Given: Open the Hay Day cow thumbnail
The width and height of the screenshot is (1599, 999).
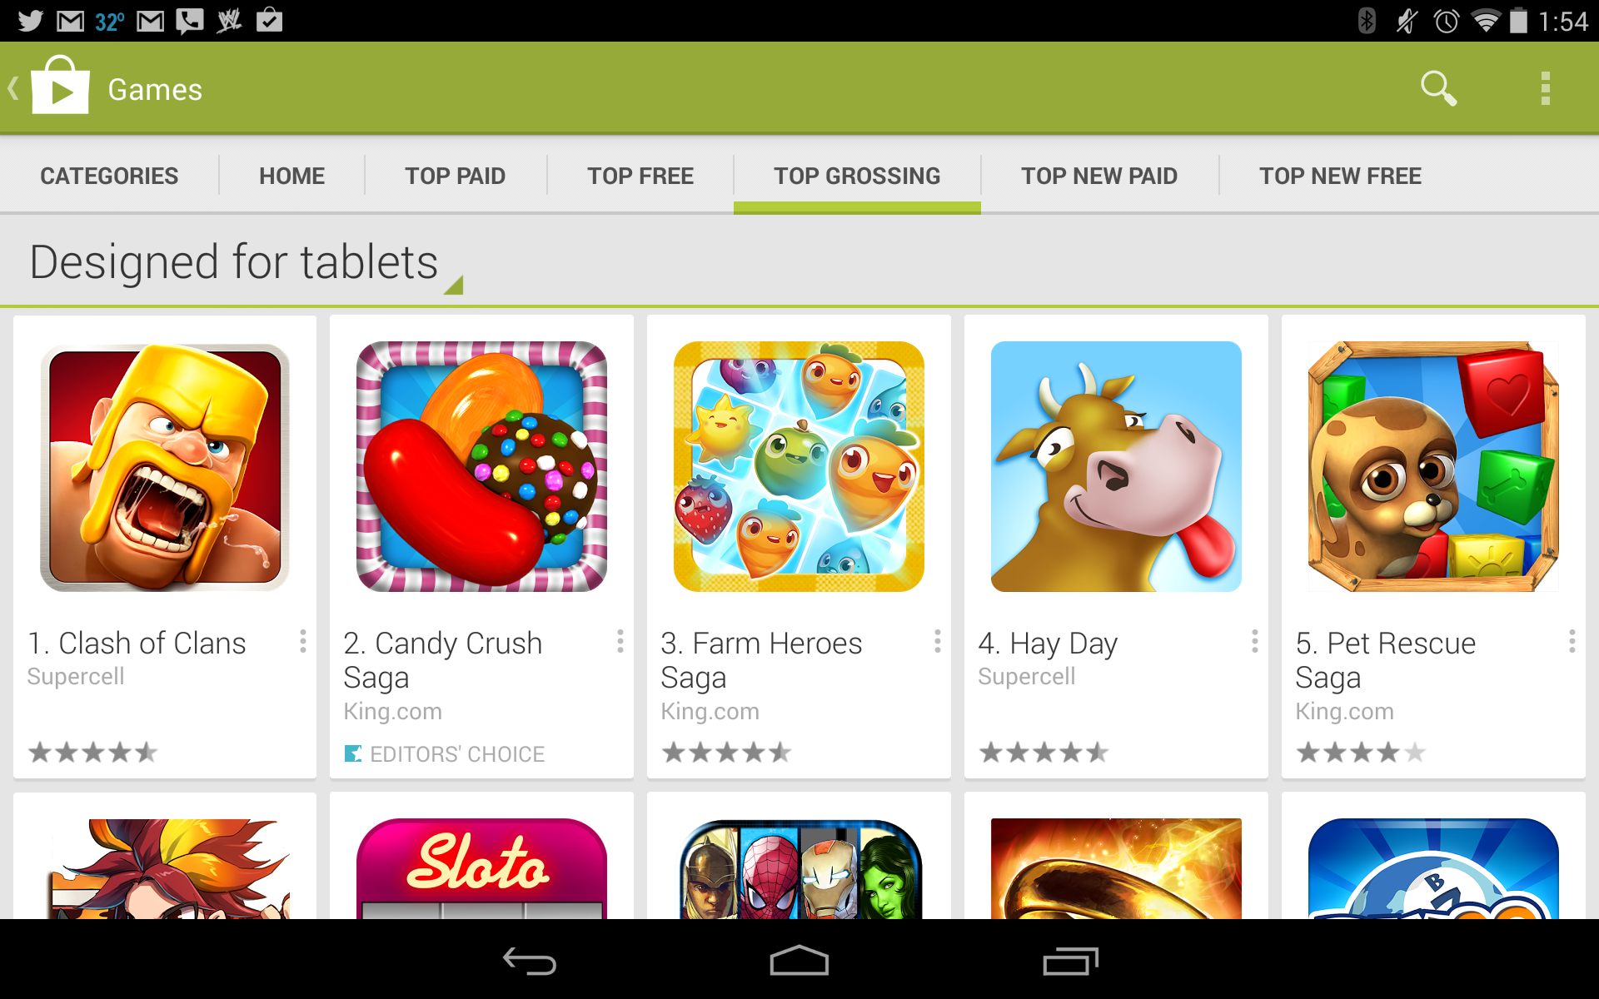Looking at the screenshot, I should click(x=1116, y=467).
